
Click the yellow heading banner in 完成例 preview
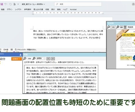click(x=129, y=35)
